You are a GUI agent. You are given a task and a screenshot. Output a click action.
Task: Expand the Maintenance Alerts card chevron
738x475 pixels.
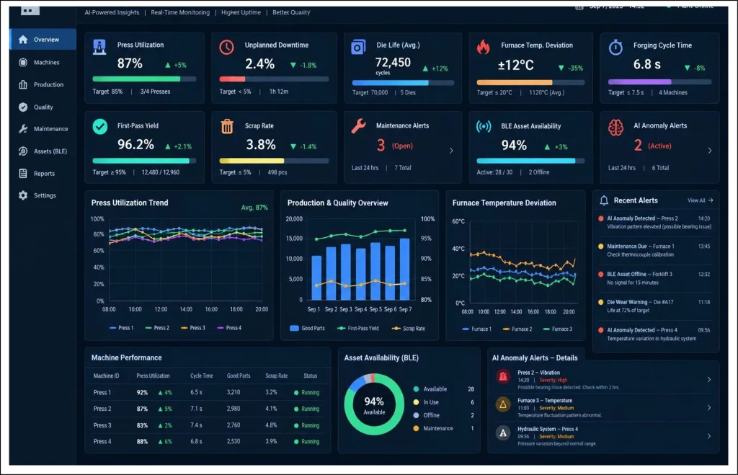[x=451, y=151]
